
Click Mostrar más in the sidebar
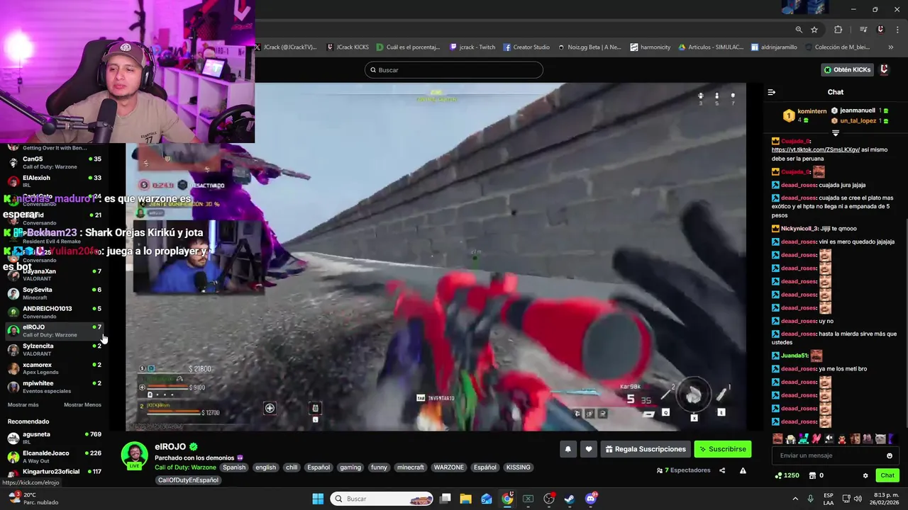tap(23, 404)
